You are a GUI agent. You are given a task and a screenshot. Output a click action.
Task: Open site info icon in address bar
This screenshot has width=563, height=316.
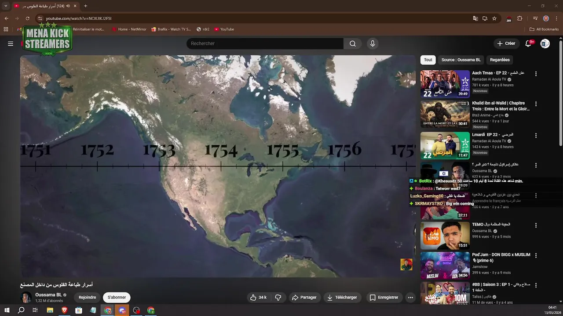(40, 18)
